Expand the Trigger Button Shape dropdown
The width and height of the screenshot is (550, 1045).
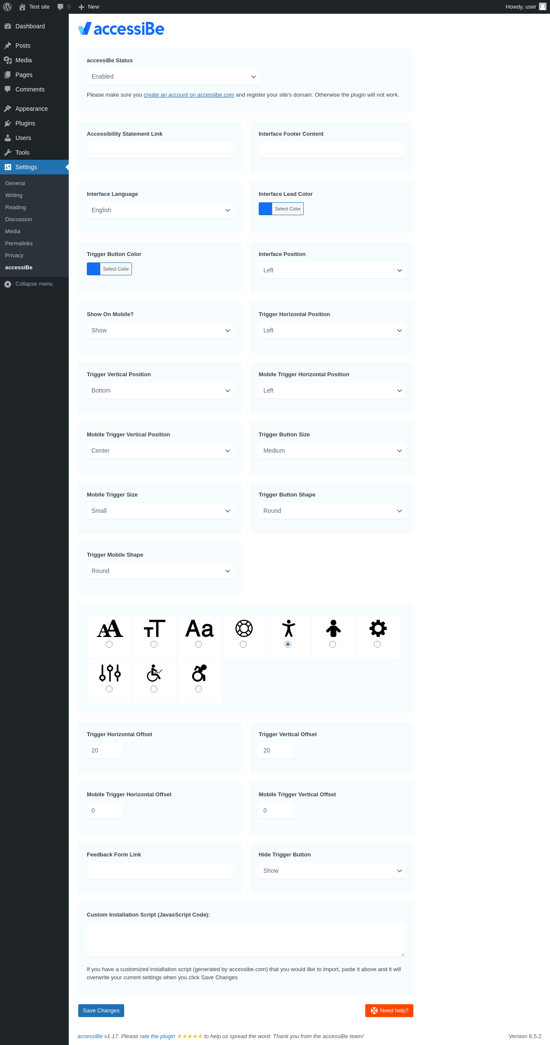[x=332, y=511]
